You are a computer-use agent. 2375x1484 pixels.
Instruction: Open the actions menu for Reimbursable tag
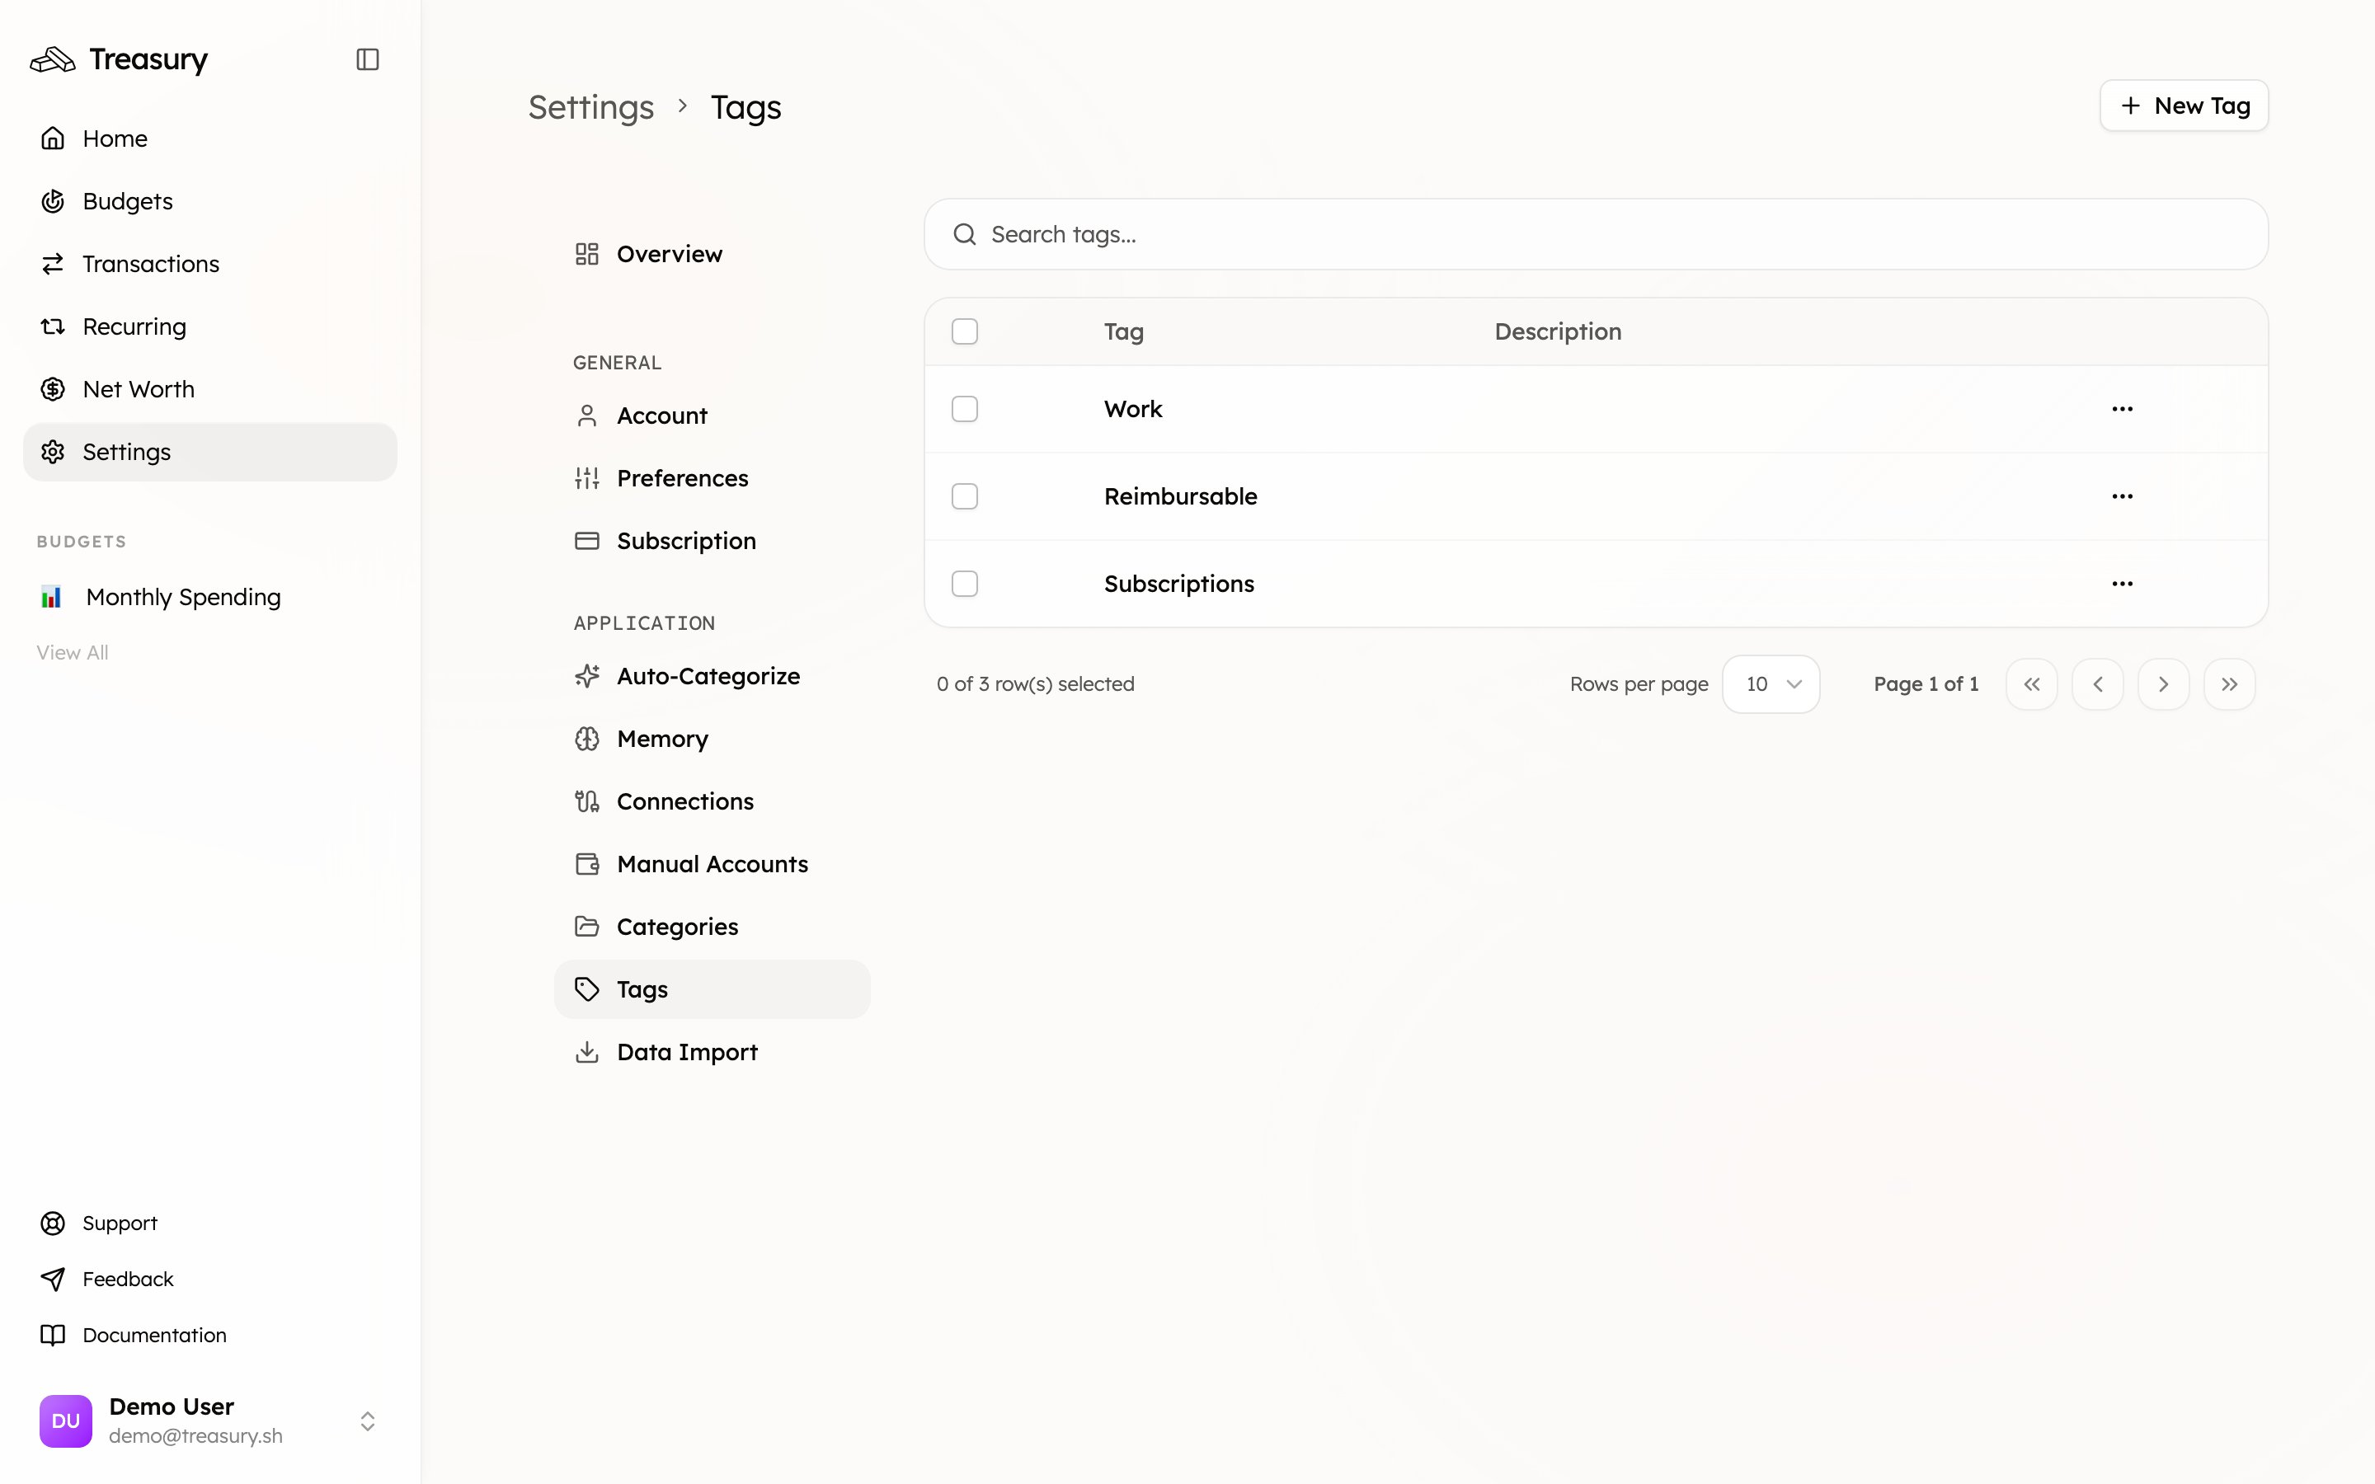[x=2122, y=496]
